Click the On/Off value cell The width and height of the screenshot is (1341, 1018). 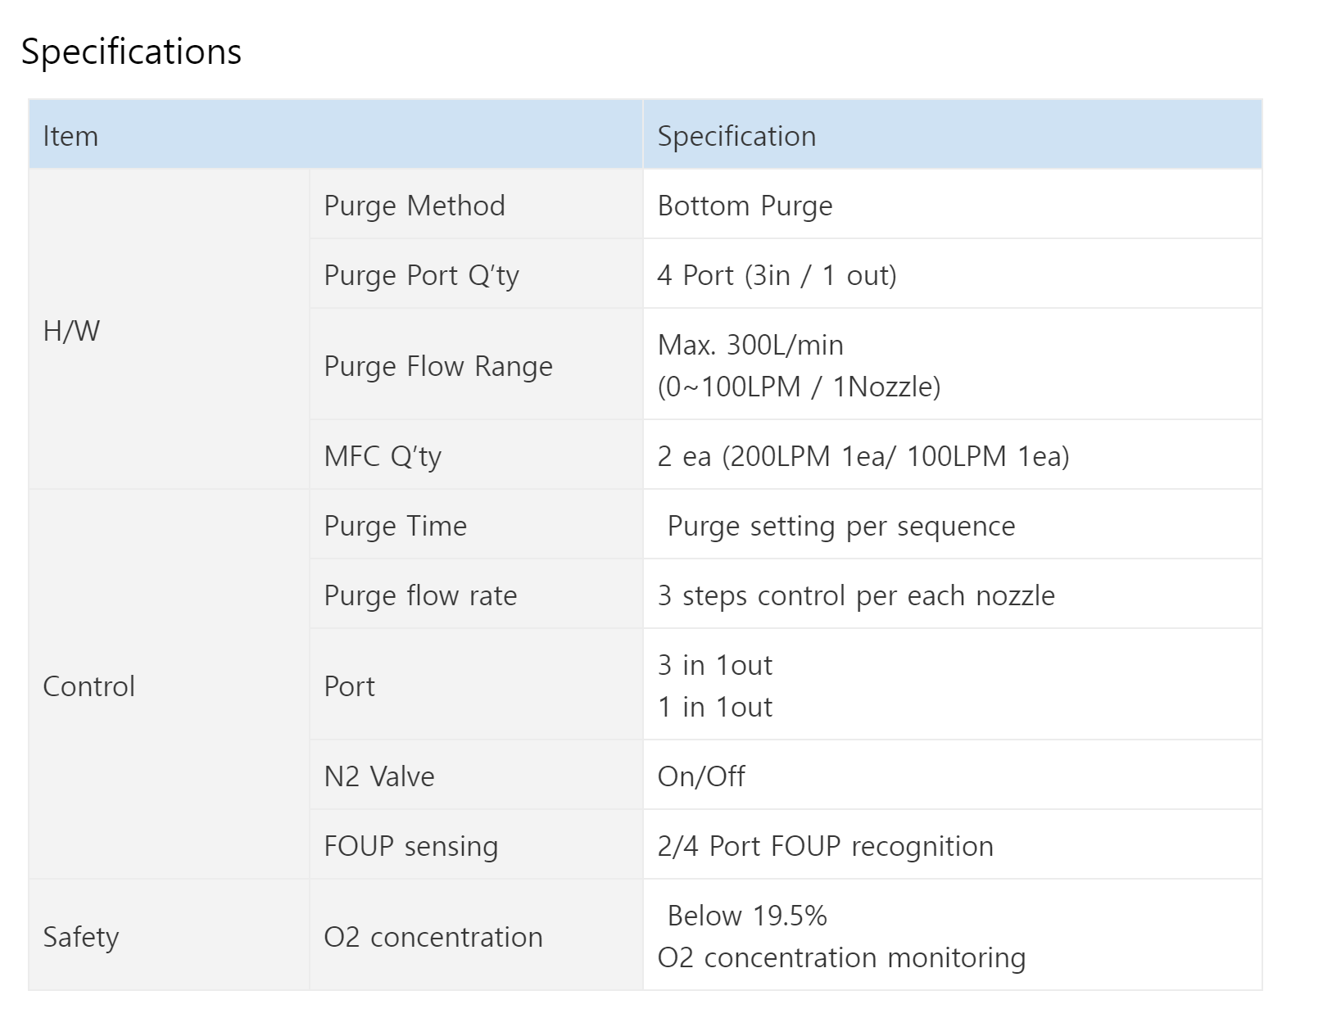(953, 776)
